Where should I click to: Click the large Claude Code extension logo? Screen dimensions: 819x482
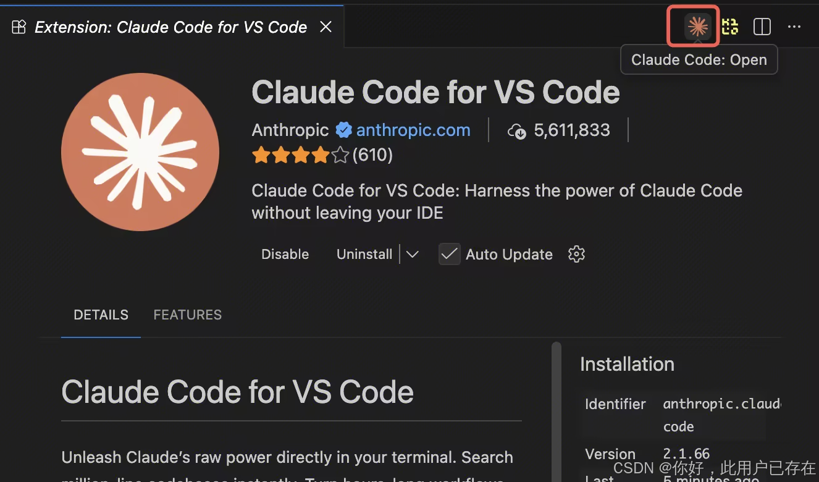pos(140,152)
